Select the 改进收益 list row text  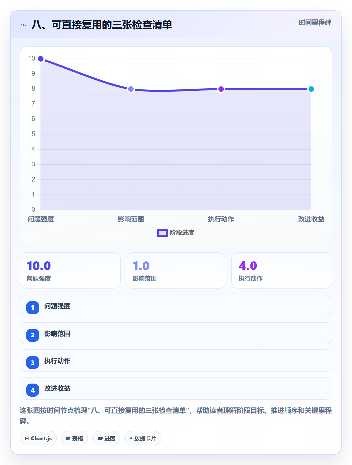(x=57, y=389)
